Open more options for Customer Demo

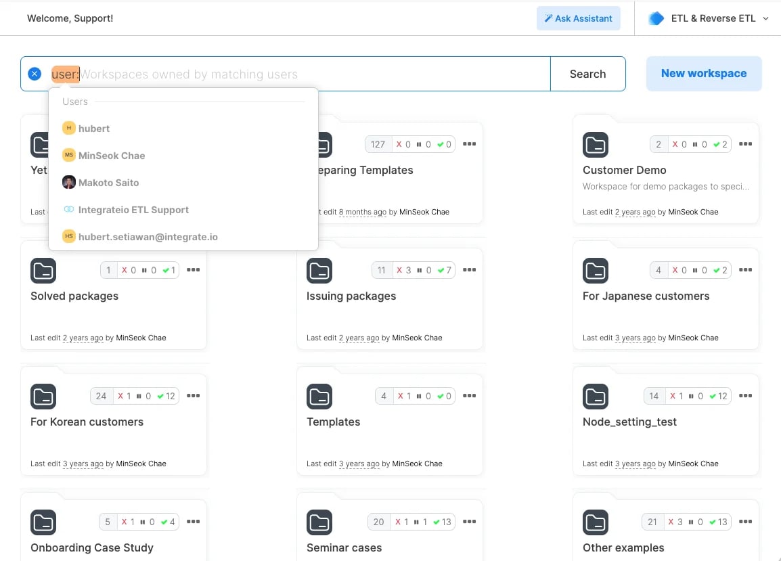coord(745,144)
